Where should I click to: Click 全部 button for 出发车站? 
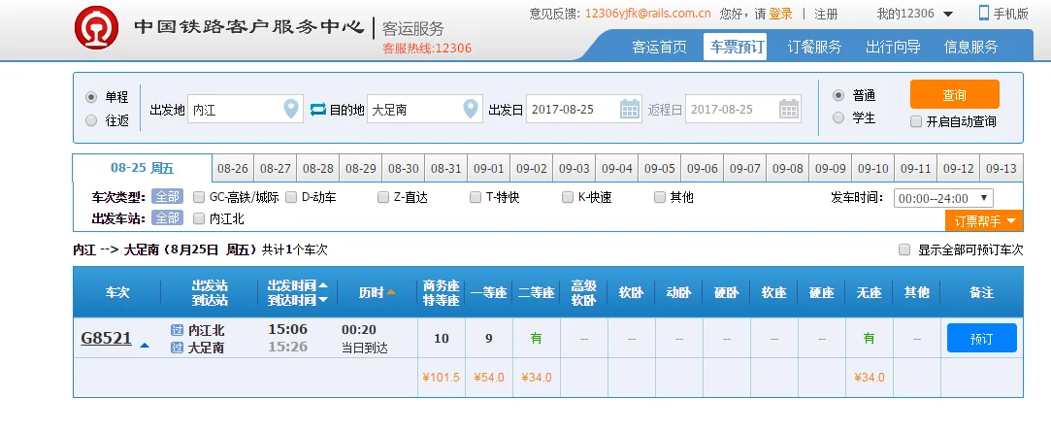(167, 218)
